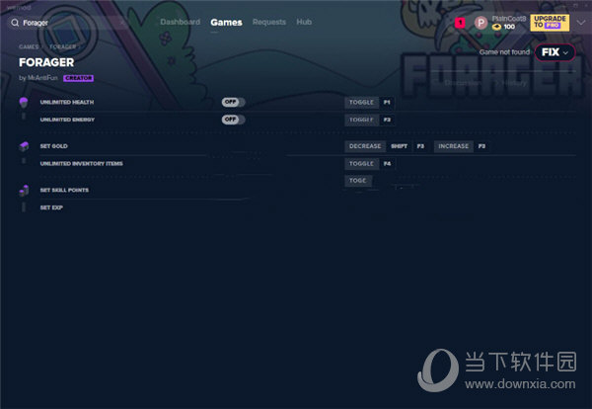This screenshot has width=592, height=409.
Task: Click TOGGLE button for Unlimited Inventory Items
Action: tap(361, 163)
